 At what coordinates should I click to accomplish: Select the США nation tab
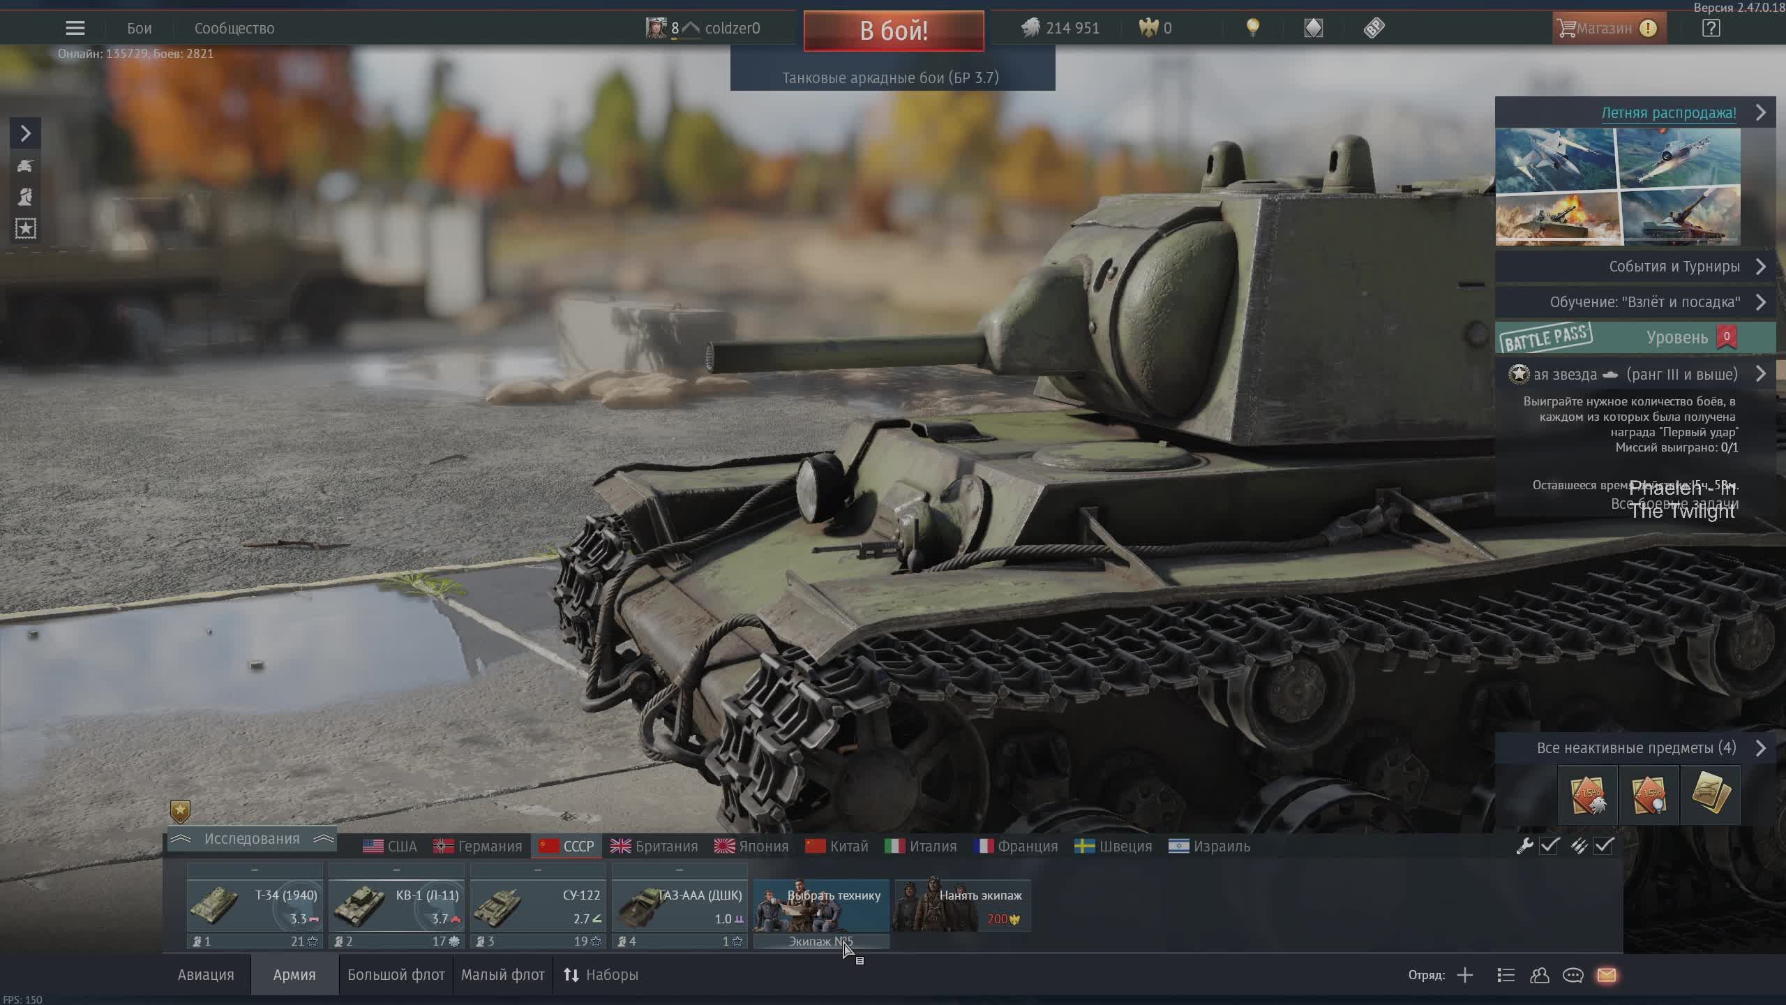click(390, 847)
